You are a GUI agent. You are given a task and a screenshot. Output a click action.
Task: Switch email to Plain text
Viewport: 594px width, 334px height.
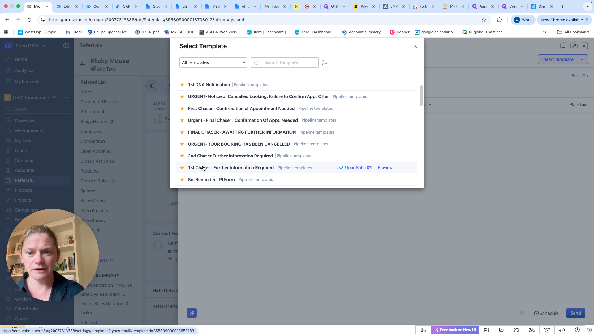(578, 105)
